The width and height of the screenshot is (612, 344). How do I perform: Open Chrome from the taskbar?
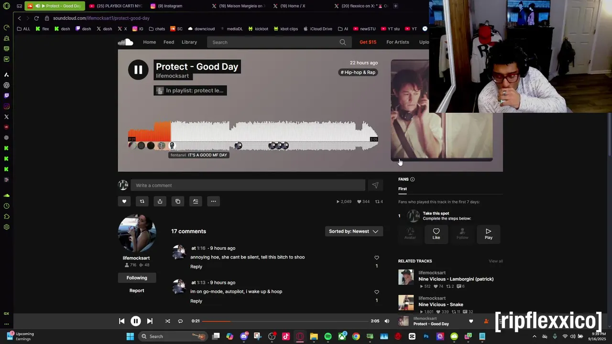pos(356,336)
